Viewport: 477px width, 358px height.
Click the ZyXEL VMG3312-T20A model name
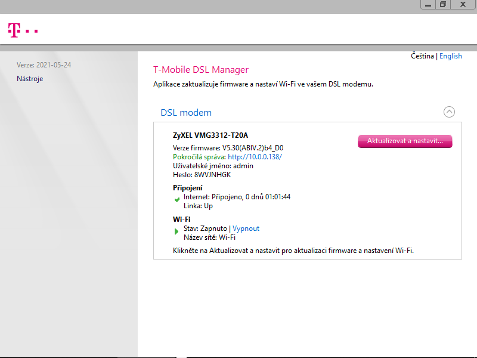pyautogui.click(x=210, y=135)
